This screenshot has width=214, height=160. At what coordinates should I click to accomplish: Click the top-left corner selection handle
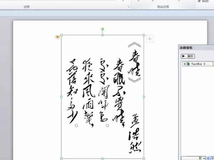click(x=61, y=35)
